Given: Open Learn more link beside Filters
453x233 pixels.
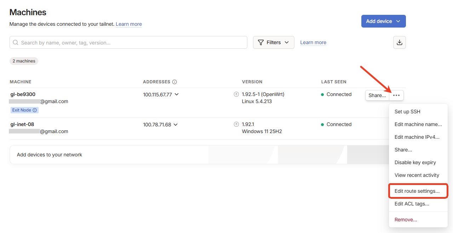Looking at the screenshot, I should click(x=313, y=42).
